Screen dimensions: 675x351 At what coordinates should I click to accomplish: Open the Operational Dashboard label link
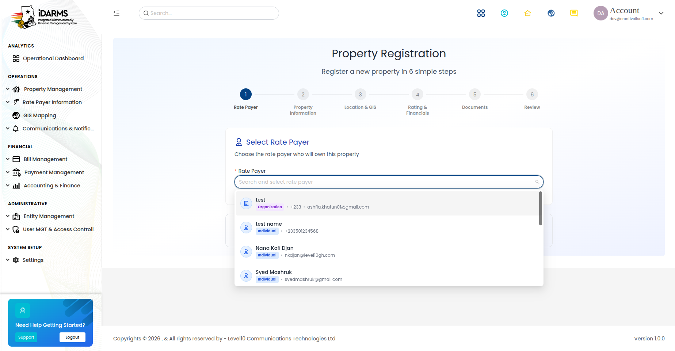click(53, 58)
